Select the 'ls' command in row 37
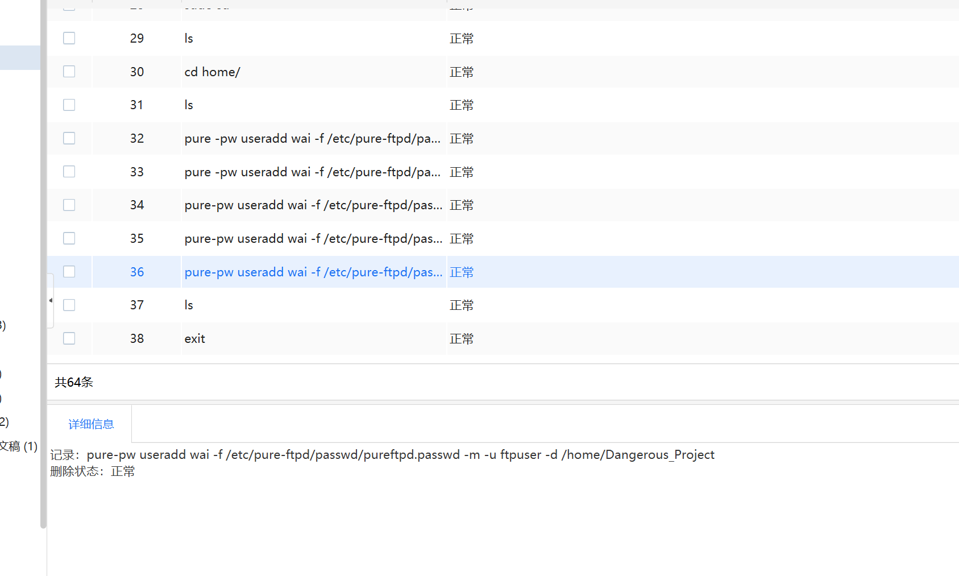The height and width of the screenshot is (576, 959). pyautogui.click(x=189, y=305)
